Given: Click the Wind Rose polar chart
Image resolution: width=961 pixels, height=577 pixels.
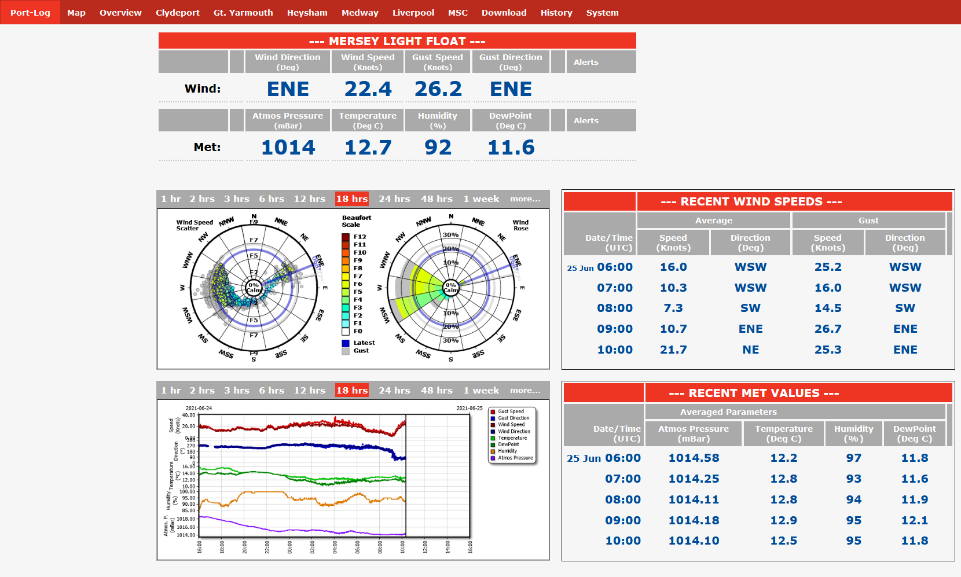Looking at the screenshot, I should (x=450, y=288).
